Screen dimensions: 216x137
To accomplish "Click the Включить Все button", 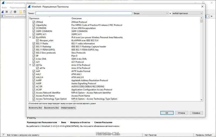I will click(x=35, y=108).
